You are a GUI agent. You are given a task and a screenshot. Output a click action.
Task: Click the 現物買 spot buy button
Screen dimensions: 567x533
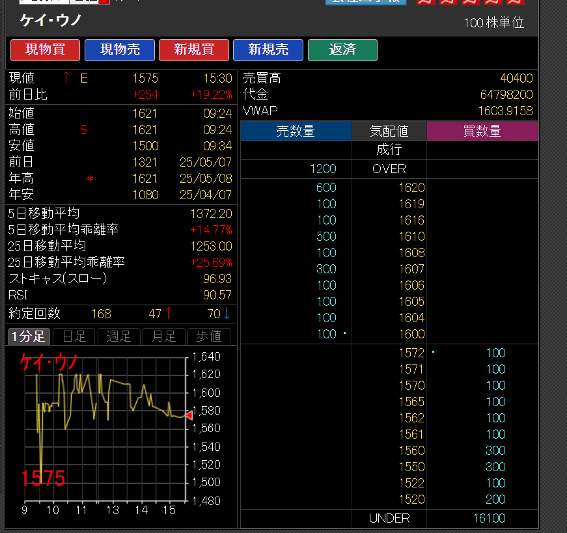(x=45, y=50)
